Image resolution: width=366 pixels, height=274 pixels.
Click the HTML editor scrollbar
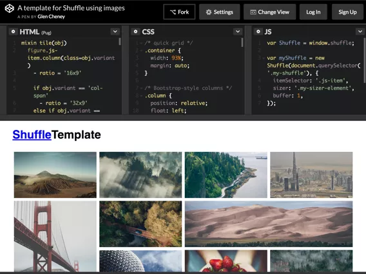coord(120,41)
